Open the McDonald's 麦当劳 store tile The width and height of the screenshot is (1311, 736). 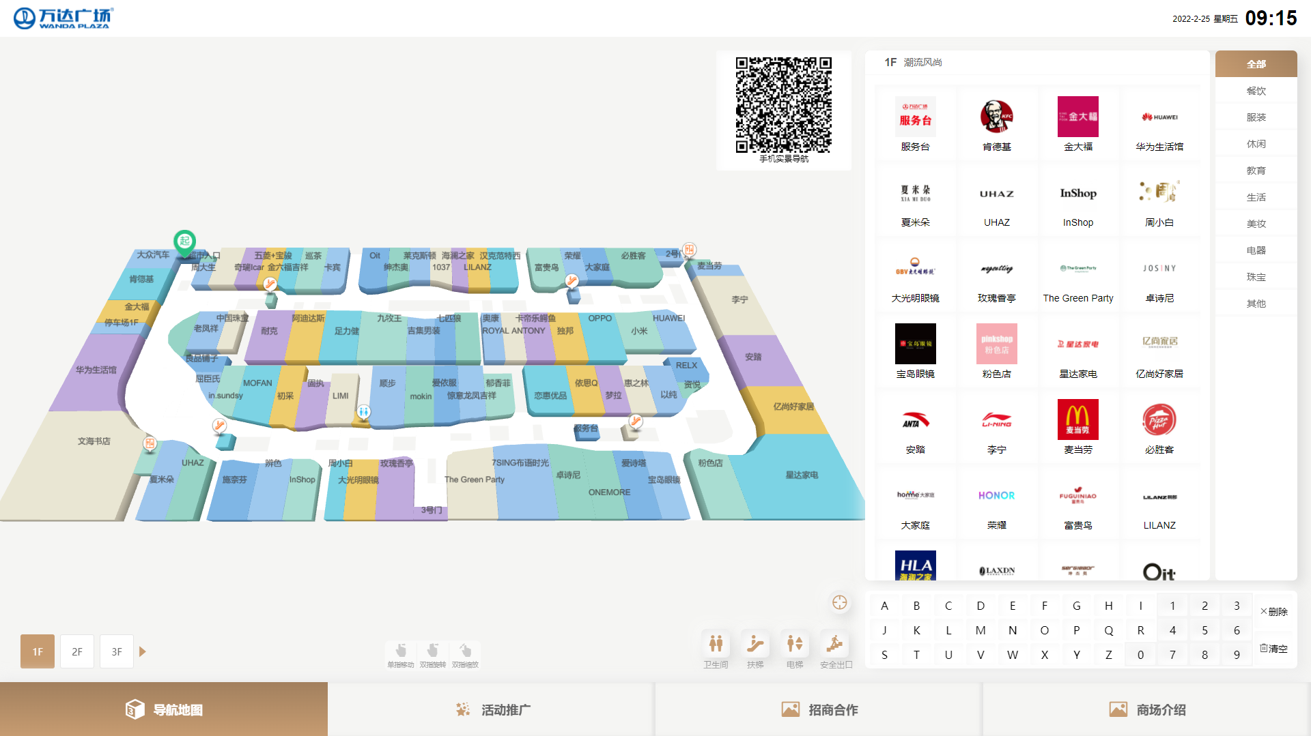click(x=1077, y=426)
